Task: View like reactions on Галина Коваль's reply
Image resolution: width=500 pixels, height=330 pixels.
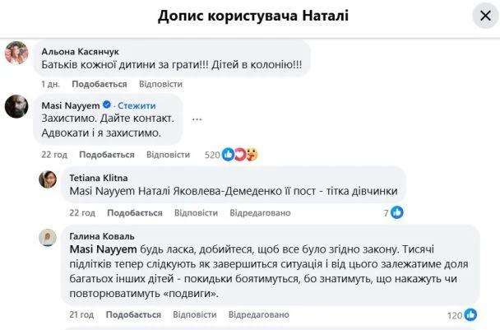Action: [x=470, y=314]
